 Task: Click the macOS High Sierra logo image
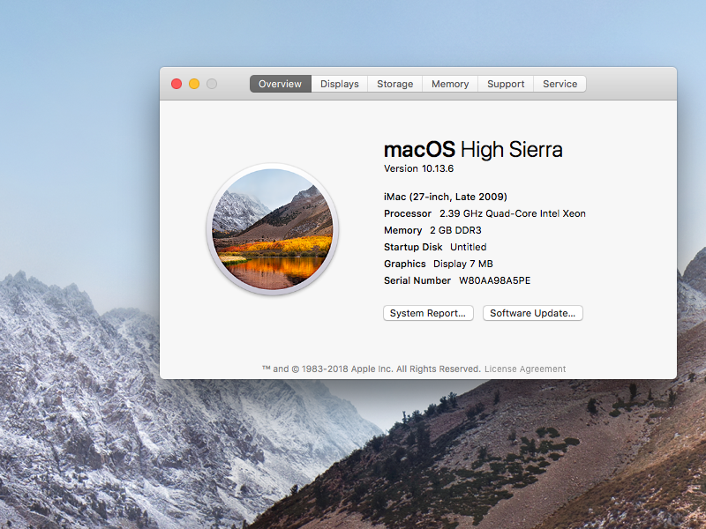pos(272,229)
